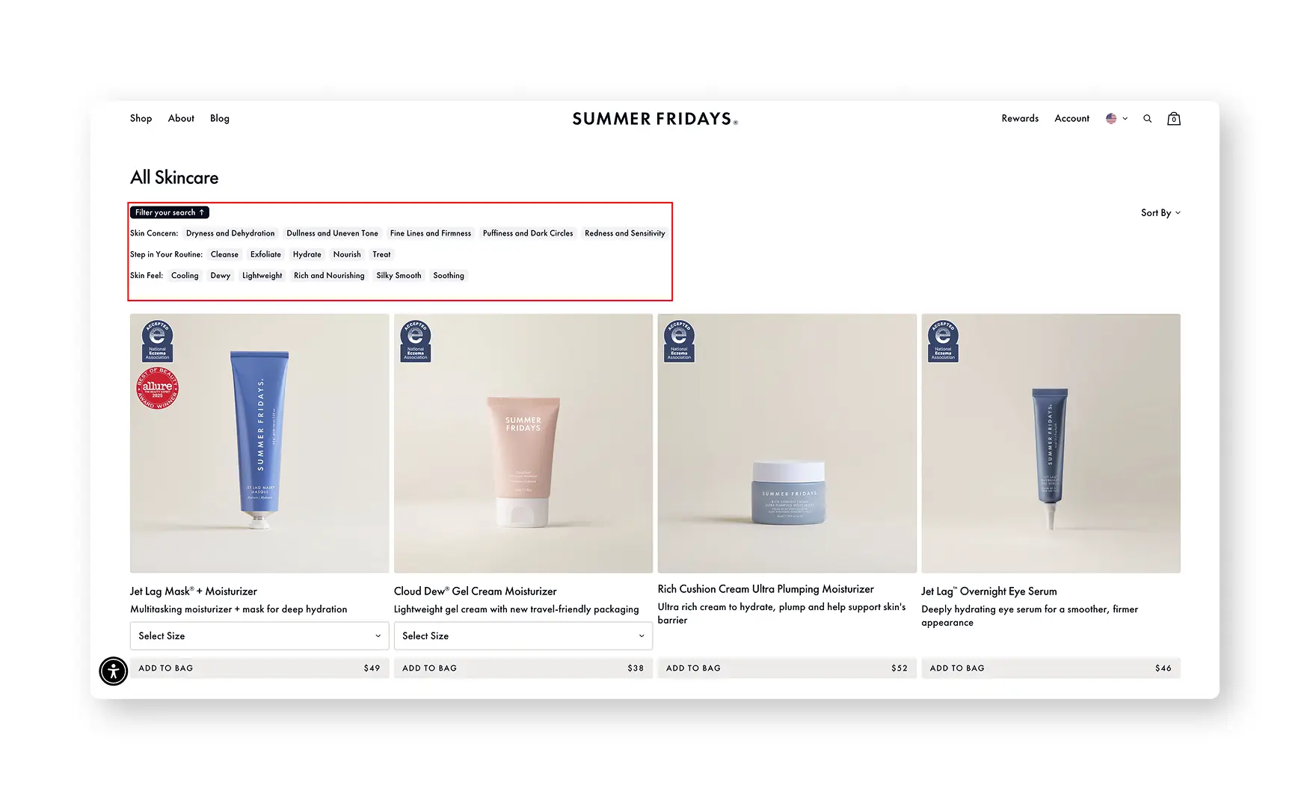The height and width of the screenshot is (800, 1310).
Task: Open the Cloud Dew Gel Cream Moisturizer link
Action: (x=476, y=591)
